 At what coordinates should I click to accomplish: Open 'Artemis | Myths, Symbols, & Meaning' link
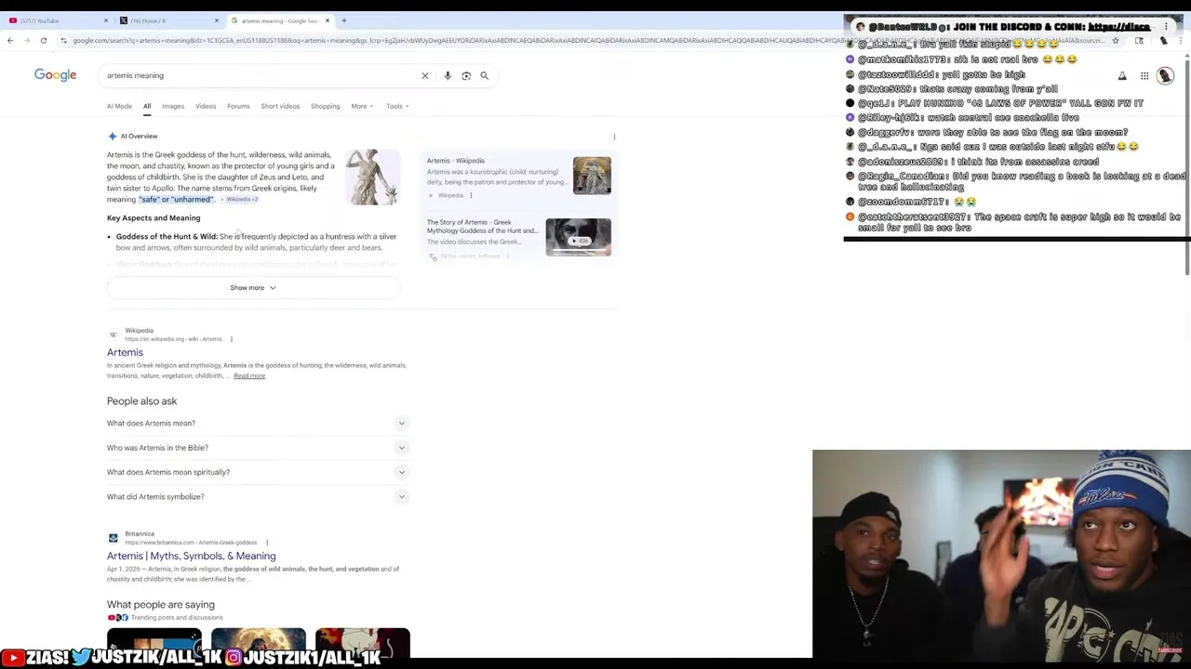191,557
